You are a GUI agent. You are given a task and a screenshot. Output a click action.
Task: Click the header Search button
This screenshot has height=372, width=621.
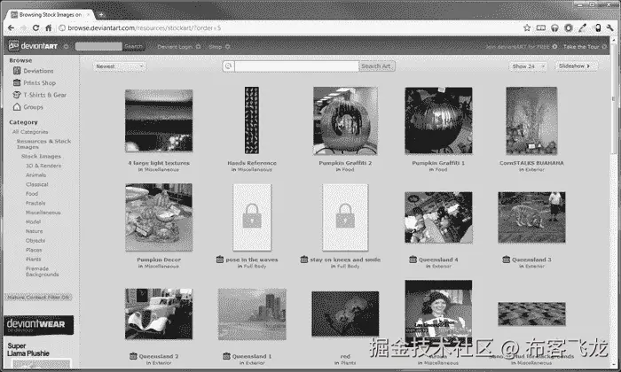click(x=134, y=47)
